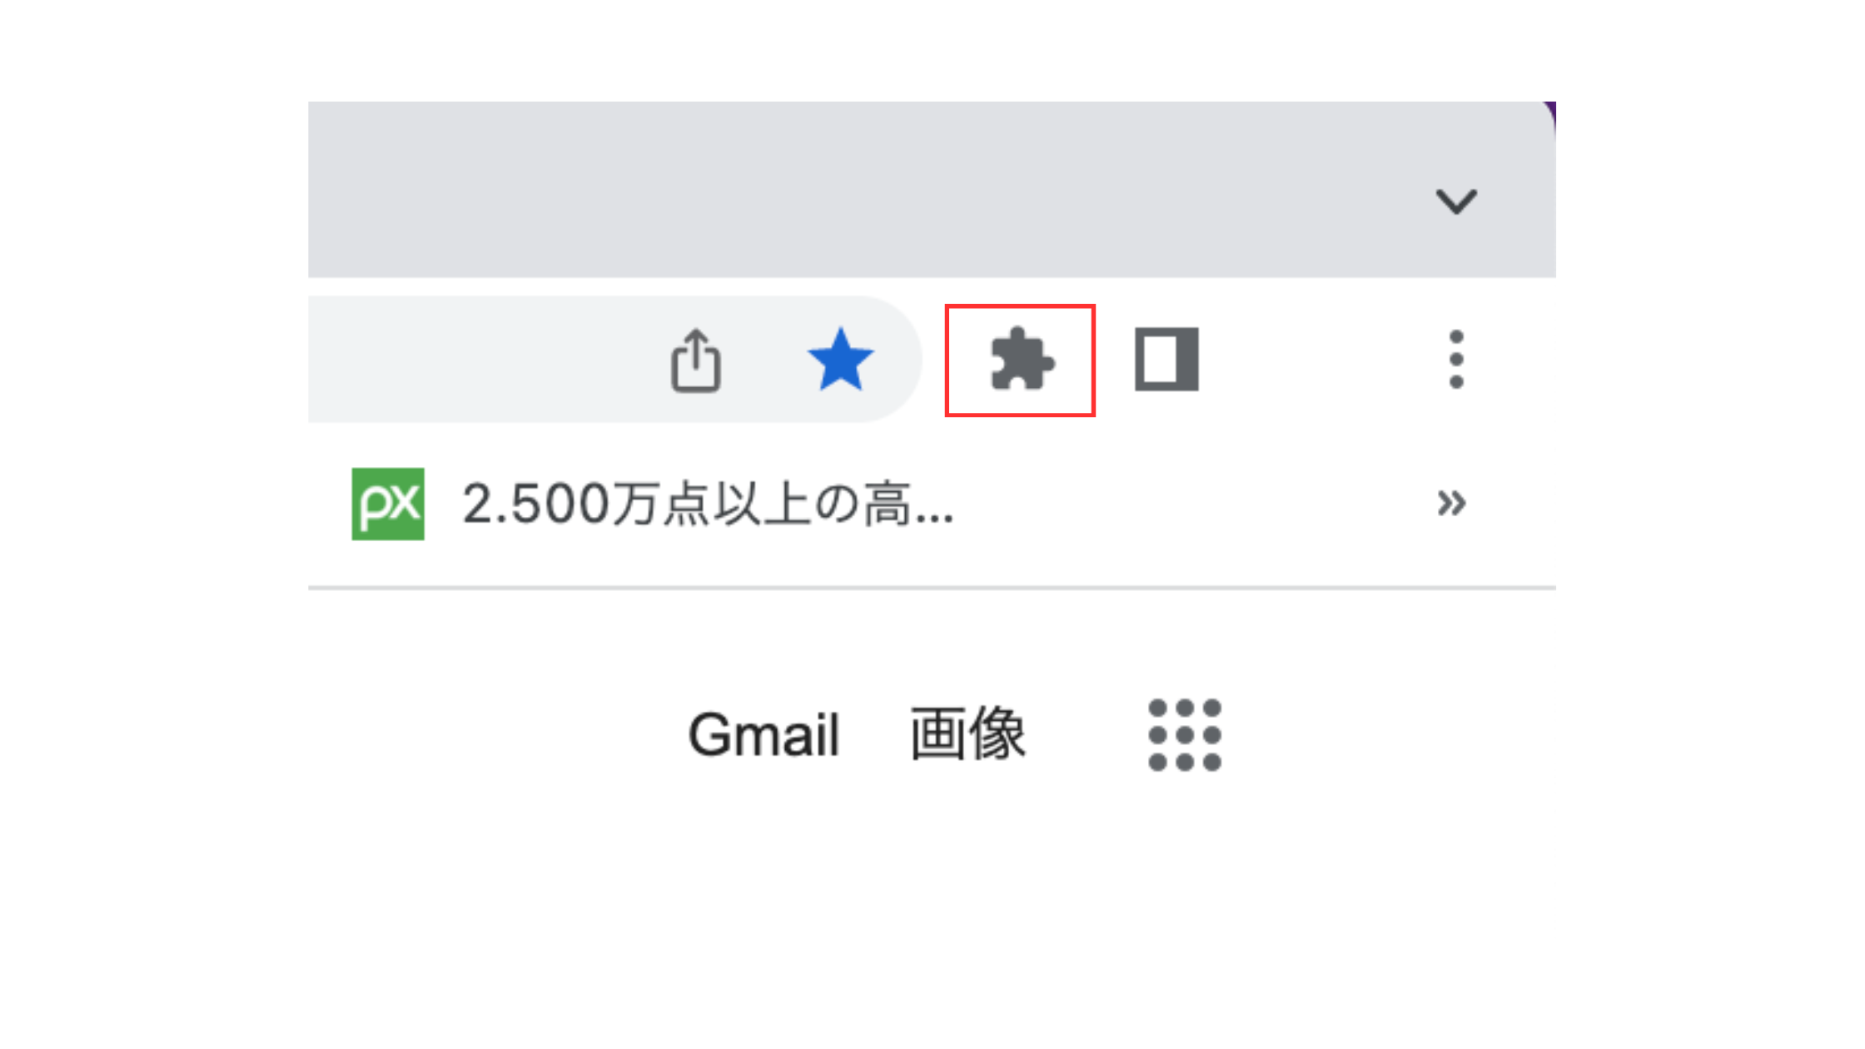This screenshot has height=1049, width=1865.
Task: Click the blue bookmark star
Action: (840, 360)
